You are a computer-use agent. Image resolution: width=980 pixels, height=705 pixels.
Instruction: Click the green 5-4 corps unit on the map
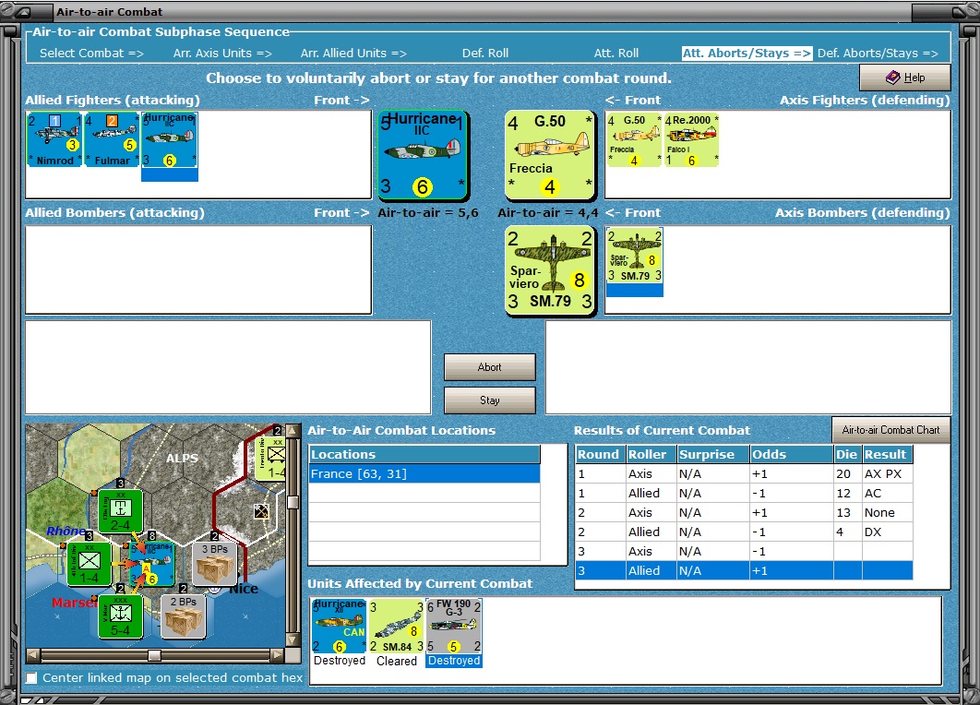coord(120,616)
